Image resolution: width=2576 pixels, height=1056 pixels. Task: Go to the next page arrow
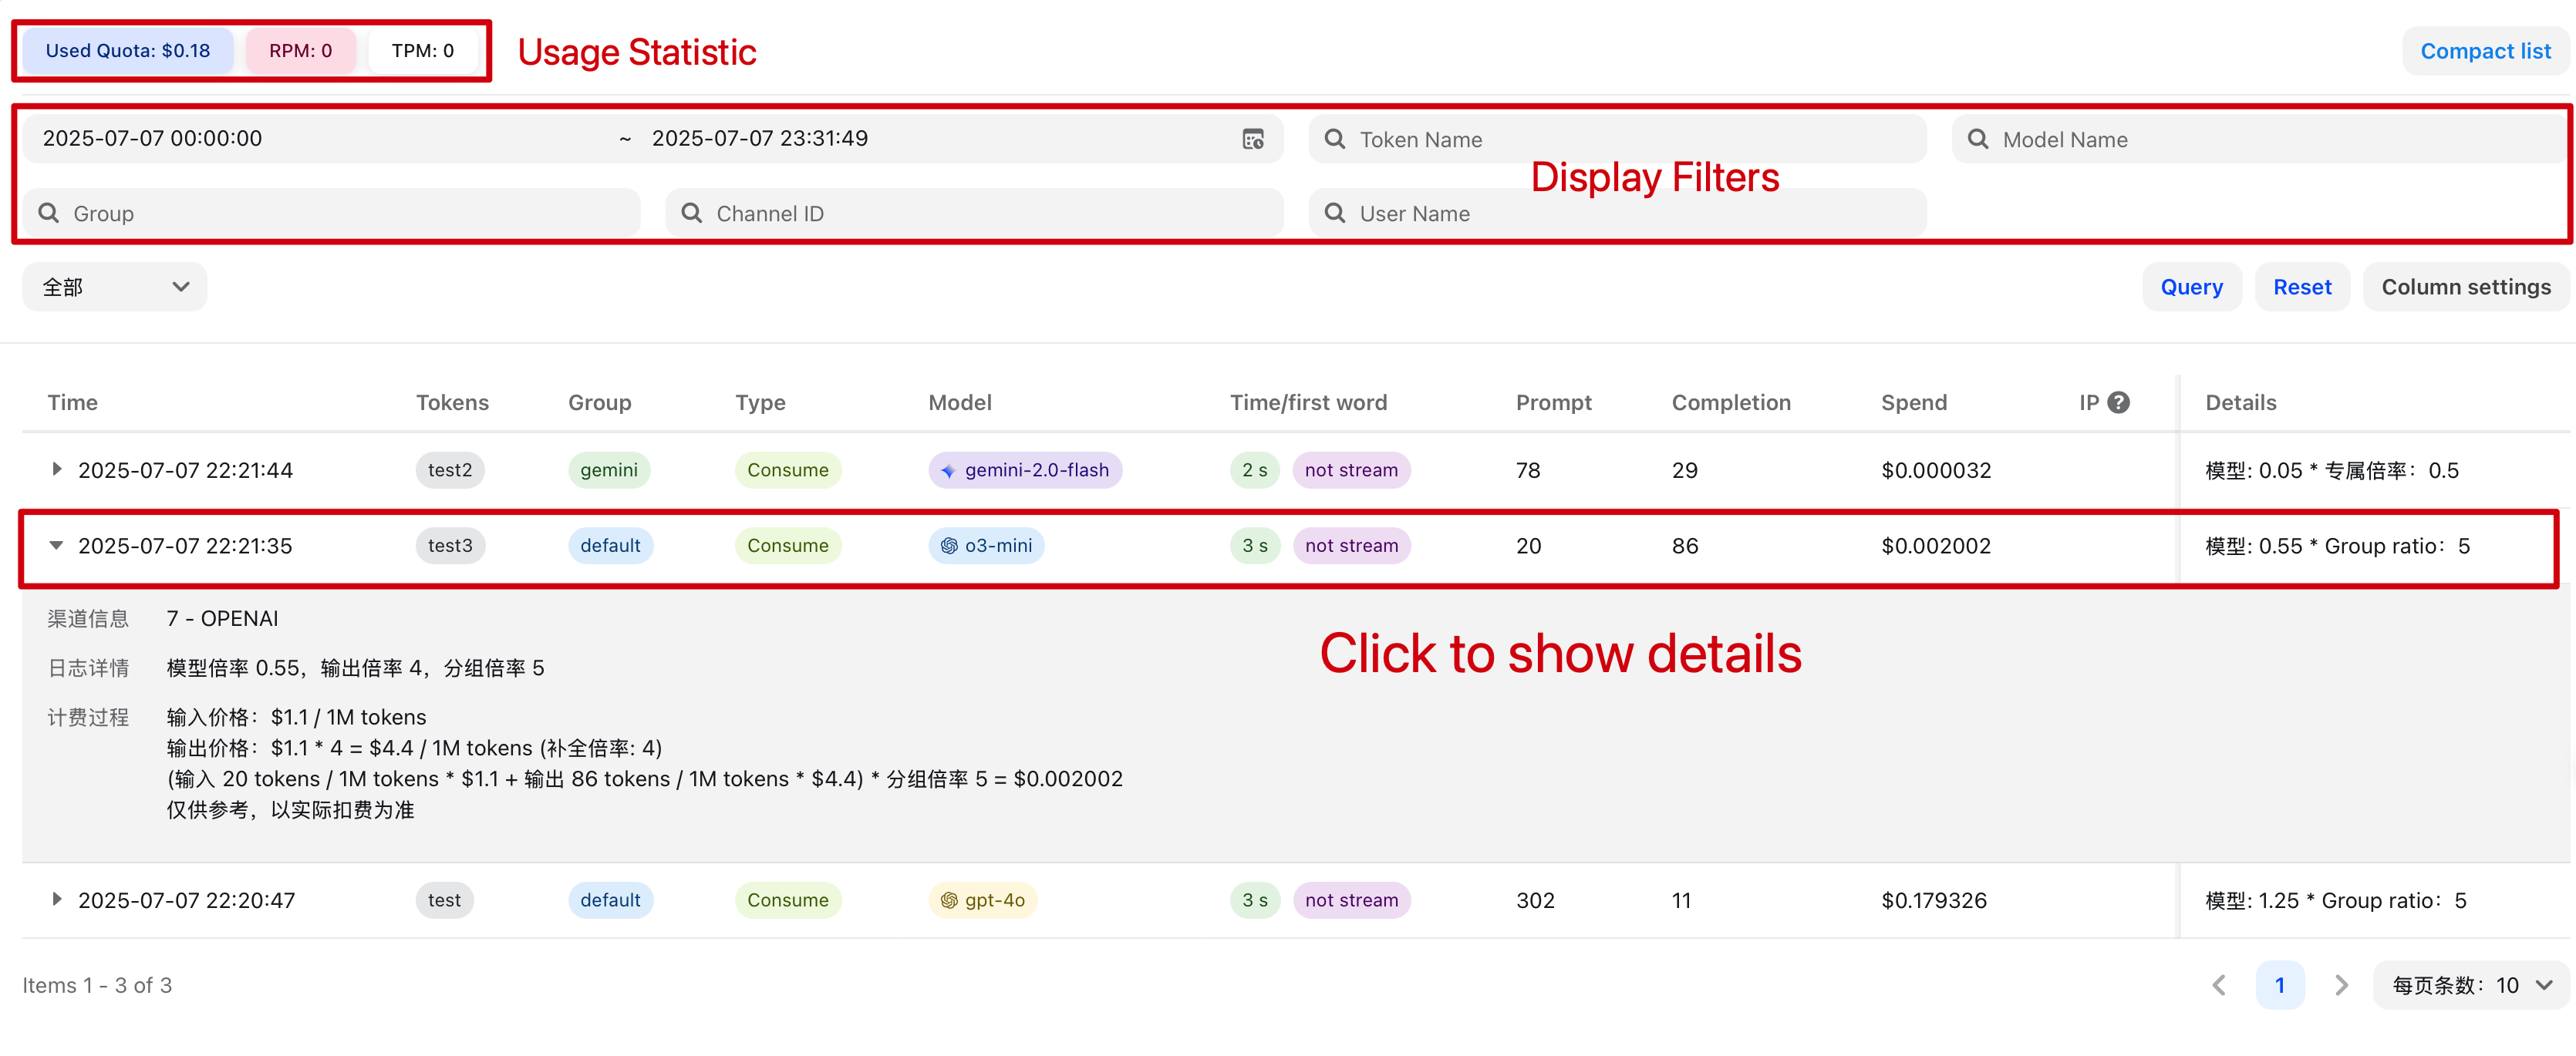coord(2341,985)
